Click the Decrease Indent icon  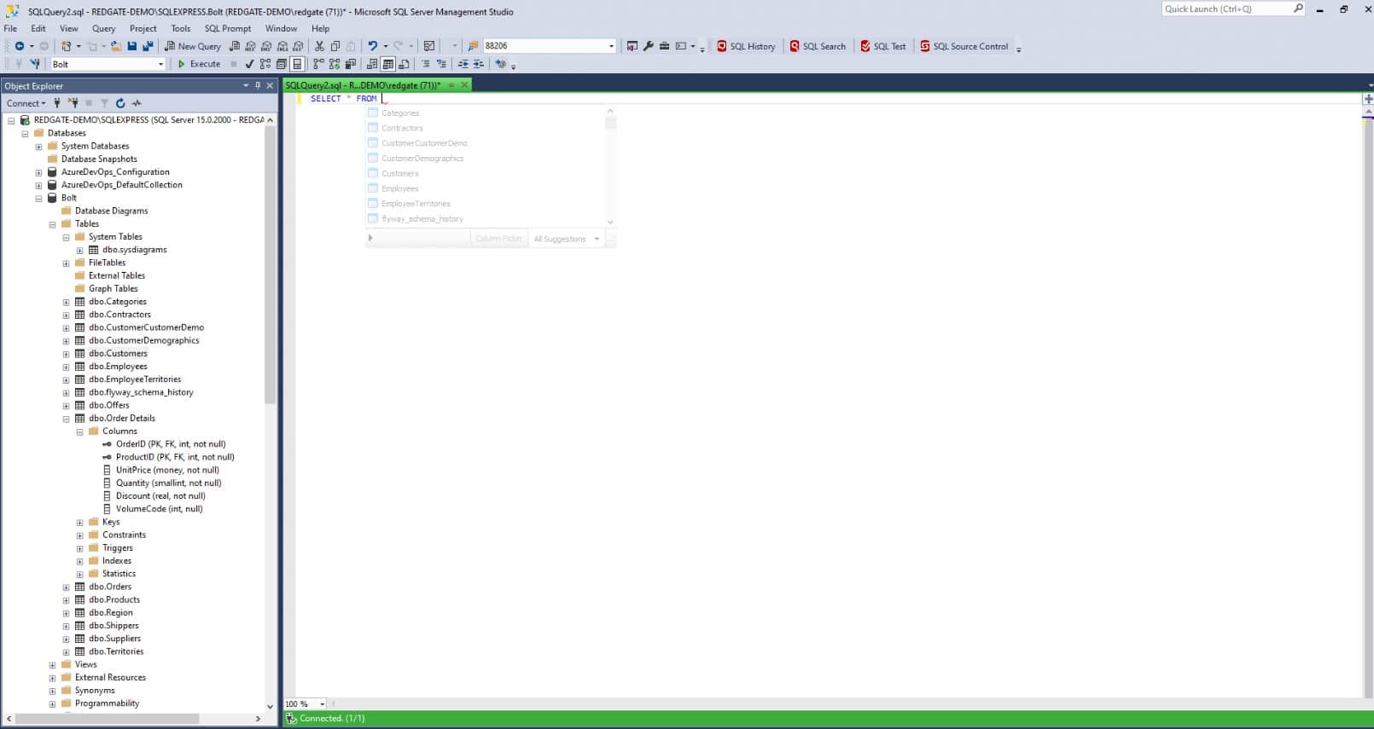coord(463,64)
